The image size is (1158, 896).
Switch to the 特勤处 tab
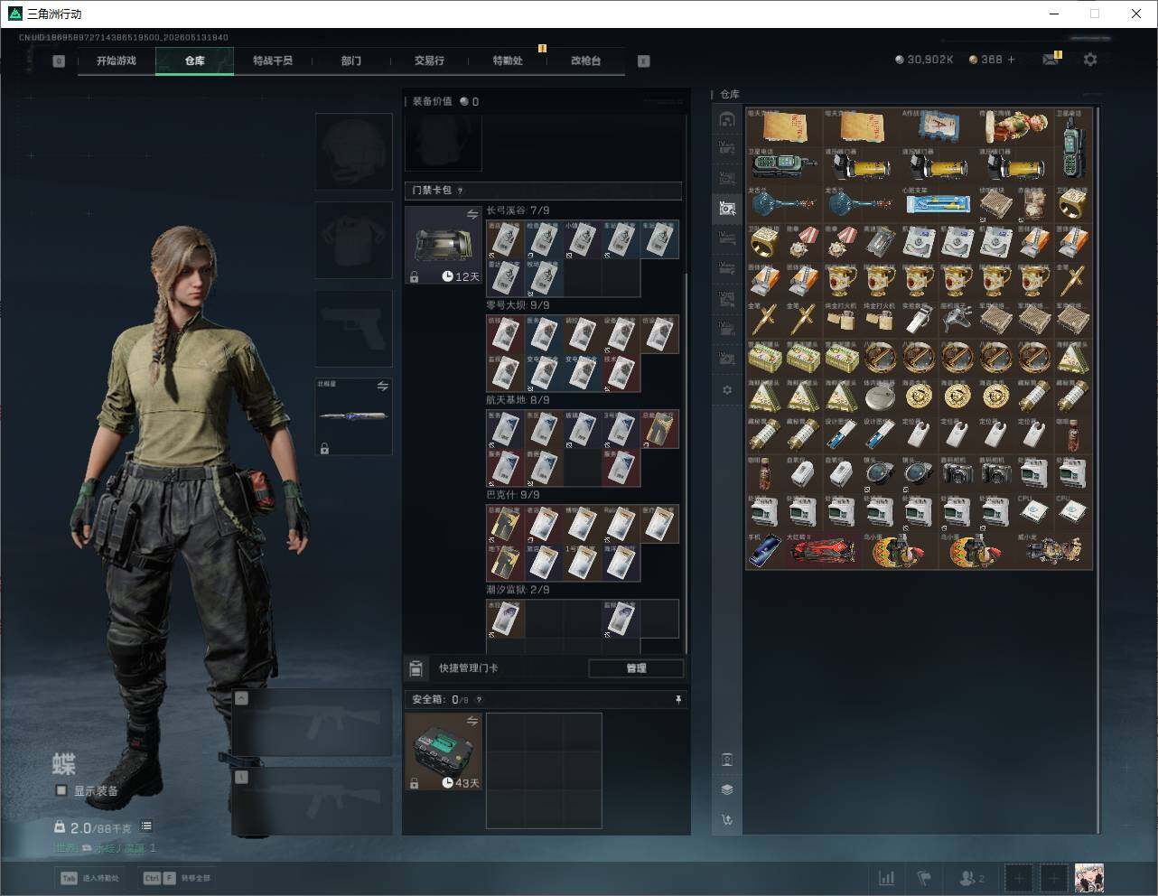pos(508,61)
